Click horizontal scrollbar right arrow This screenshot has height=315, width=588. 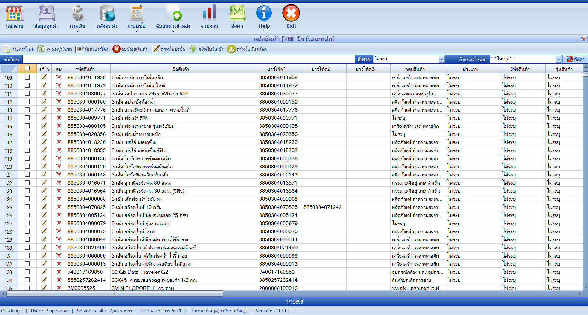pyautogui.click(x=580, y=294)
